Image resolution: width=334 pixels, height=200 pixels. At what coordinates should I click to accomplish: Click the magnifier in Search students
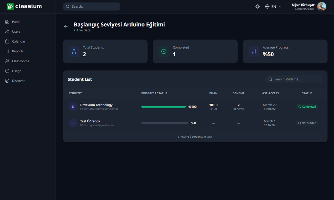tap(270, 79)
